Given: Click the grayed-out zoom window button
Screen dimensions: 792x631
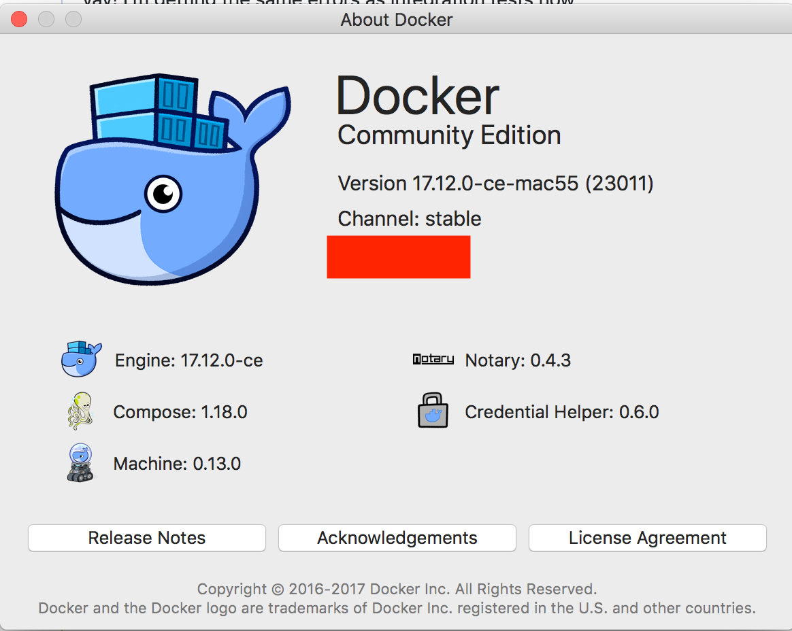Looking at the screenshot, I should [73, 19].
